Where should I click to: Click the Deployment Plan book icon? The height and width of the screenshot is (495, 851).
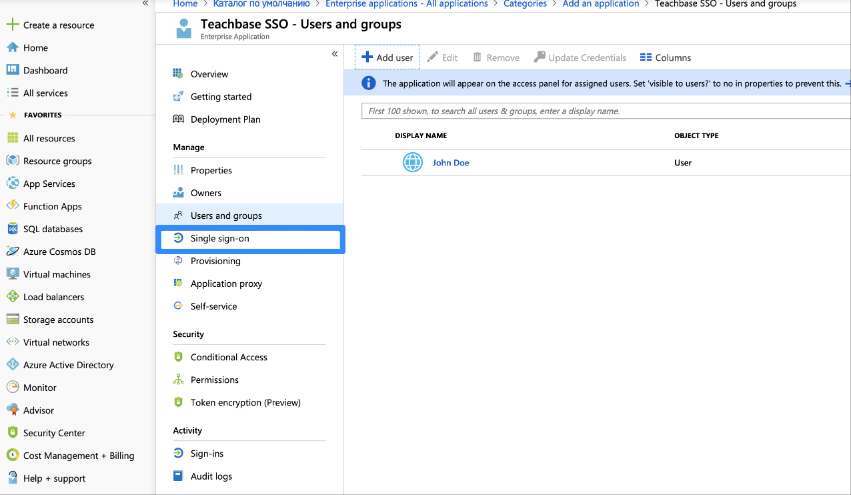pyautogui.click(x=178, y=119)
